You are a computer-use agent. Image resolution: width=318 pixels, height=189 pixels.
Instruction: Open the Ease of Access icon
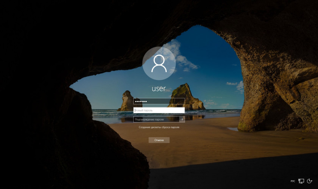coord(310,181)
